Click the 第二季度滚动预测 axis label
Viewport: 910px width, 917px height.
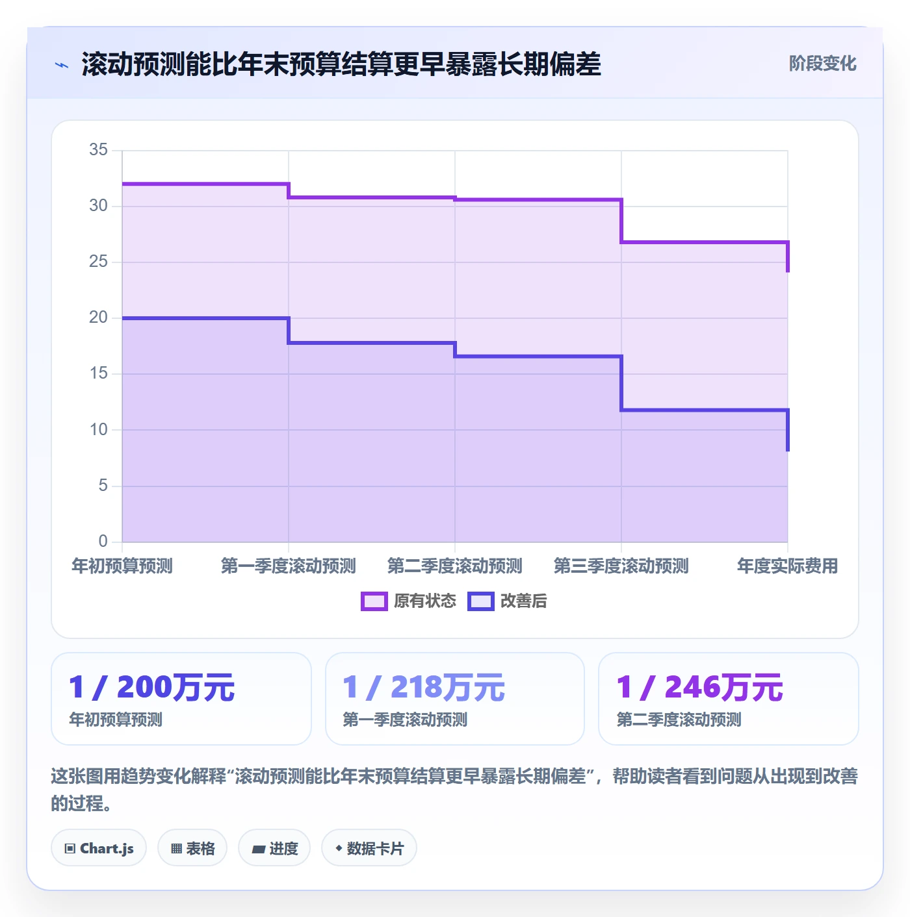[455, 566]
